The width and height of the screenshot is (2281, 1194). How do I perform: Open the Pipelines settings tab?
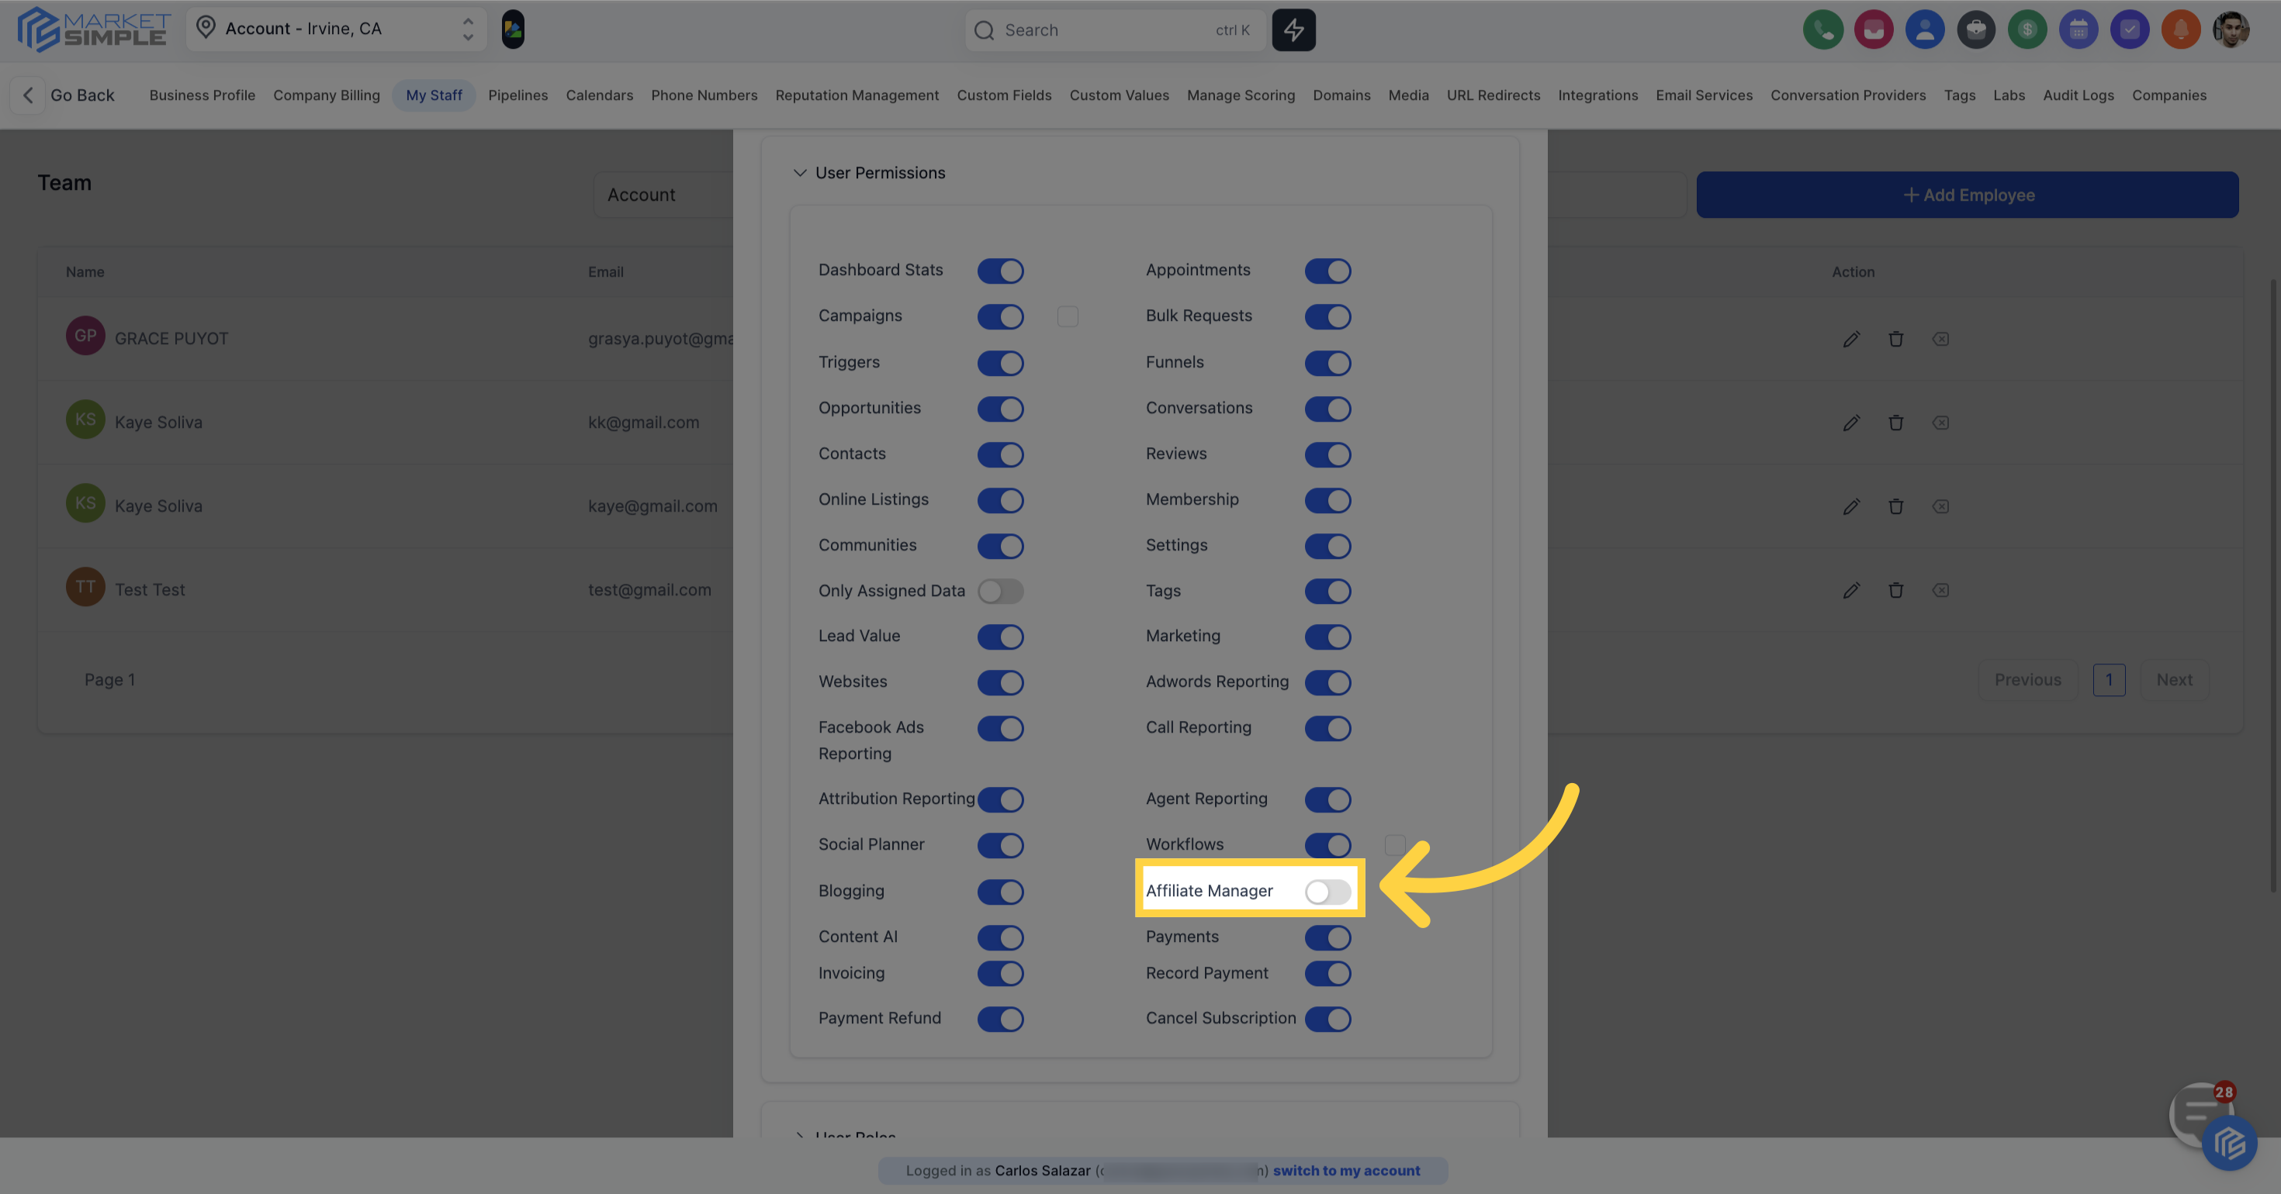coord(517,95)
